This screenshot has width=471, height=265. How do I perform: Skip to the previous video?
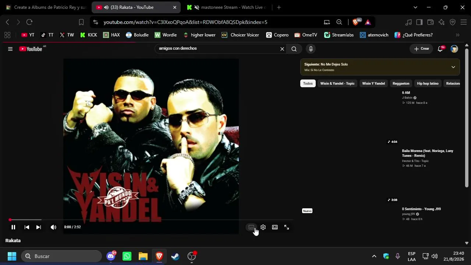point(27,227)
